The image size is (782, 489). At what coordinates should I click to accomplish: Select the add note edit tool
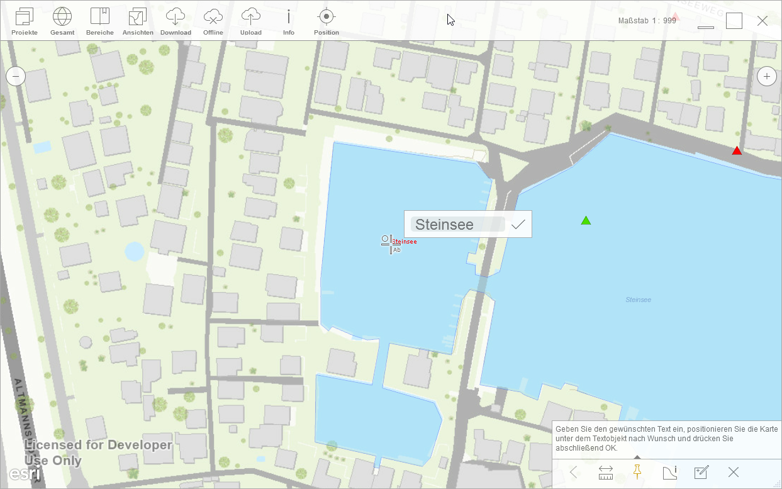[x=701, y=473]
